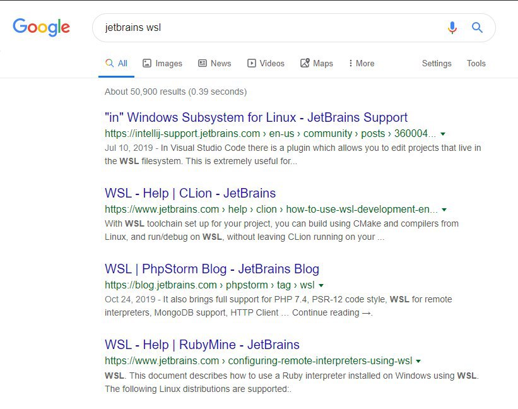Select the All results tab
The image size is (518, 409).
coord(116,63)
